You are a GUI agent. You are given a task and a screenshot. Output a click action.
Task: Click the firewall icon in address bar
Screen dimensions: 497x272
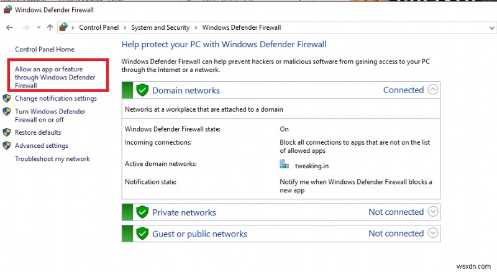click(x=64, y=27)
